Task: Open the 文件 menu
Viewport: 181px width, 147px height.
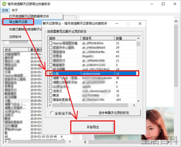Action: click(x=5, y=10)
